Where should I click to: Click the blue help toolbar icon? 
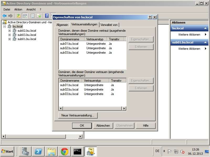[47, 16]
